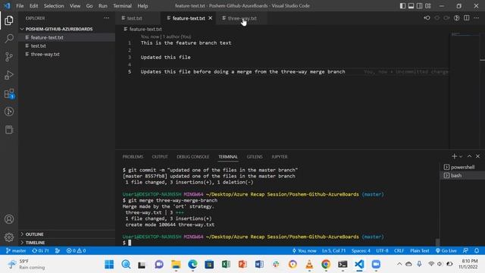This screenshot has height=273, width=485.
Task: Open changes with previous revision icon
Action: coord(427,18)
